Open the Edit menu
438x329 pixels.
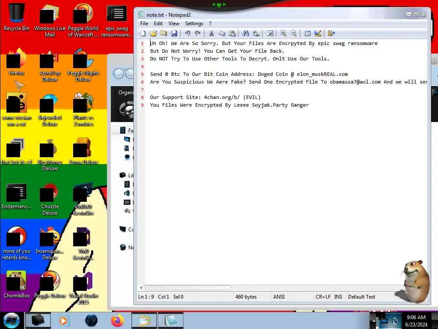point(158,24)
